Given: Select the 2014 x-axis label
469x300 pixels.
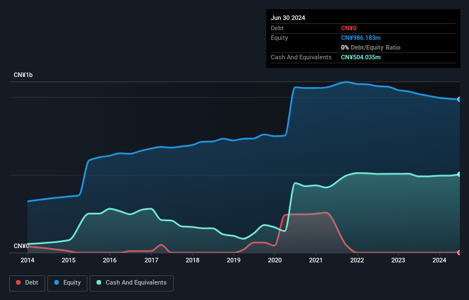Looking at the screenshot, I should point(27,260).
